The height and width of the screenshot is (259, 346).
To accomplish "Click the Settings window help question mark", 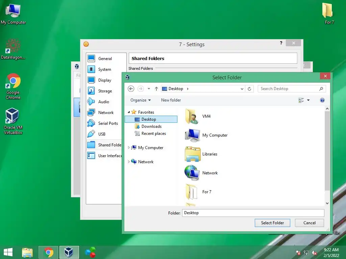I will coord(281,43).
